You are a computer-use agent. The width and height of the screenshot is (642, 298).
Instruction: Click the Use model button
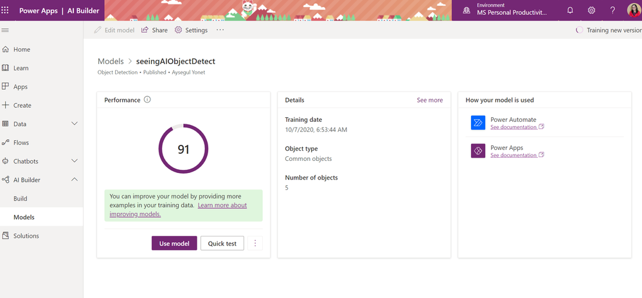point(174,244)
